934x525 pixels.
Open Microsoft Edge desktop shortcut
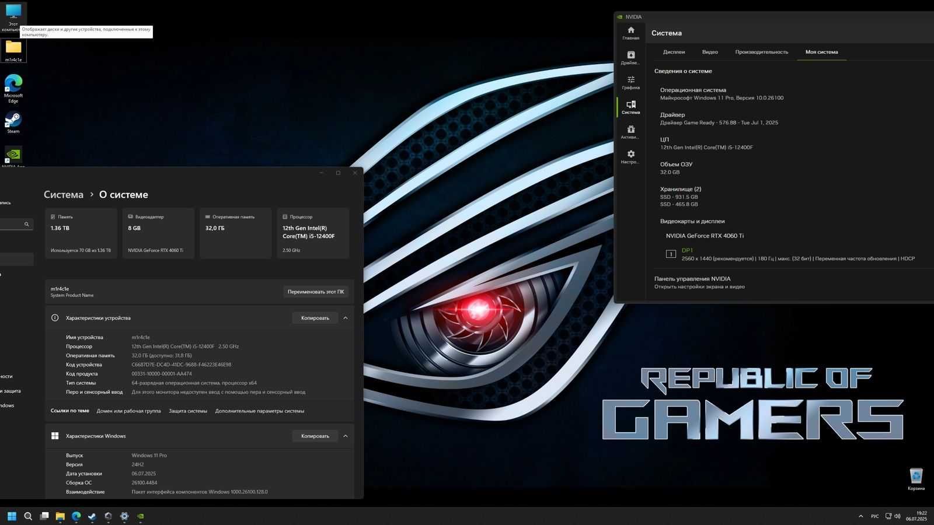pyautogui.click(x=13, y=89)
